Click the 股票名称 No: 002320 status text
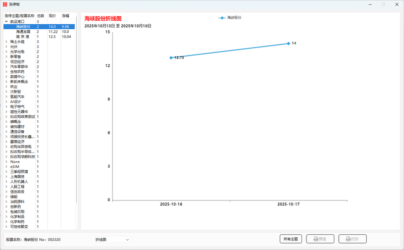Image resolution: width=404 pixels, height=250 pixels. (x=33, y=240)
